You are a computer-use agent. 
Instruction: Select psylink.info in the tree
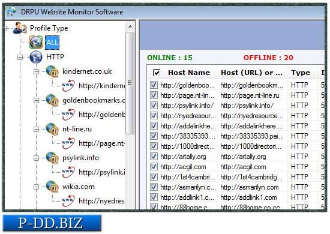pyautogui.click(x=80, y=158)
